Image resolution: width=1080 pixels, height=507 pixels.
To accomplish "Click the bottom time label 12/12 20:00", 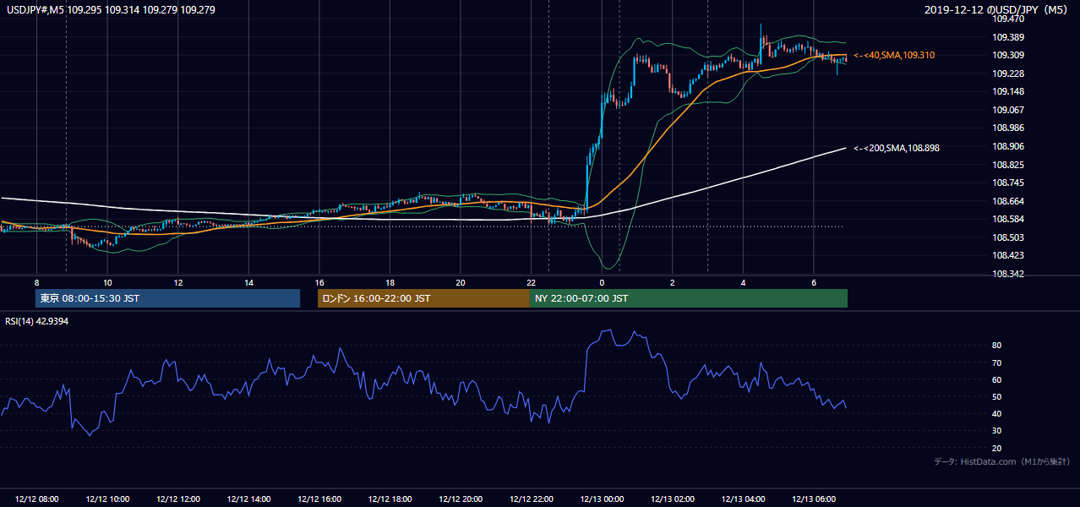I will [x=461, y=499].
